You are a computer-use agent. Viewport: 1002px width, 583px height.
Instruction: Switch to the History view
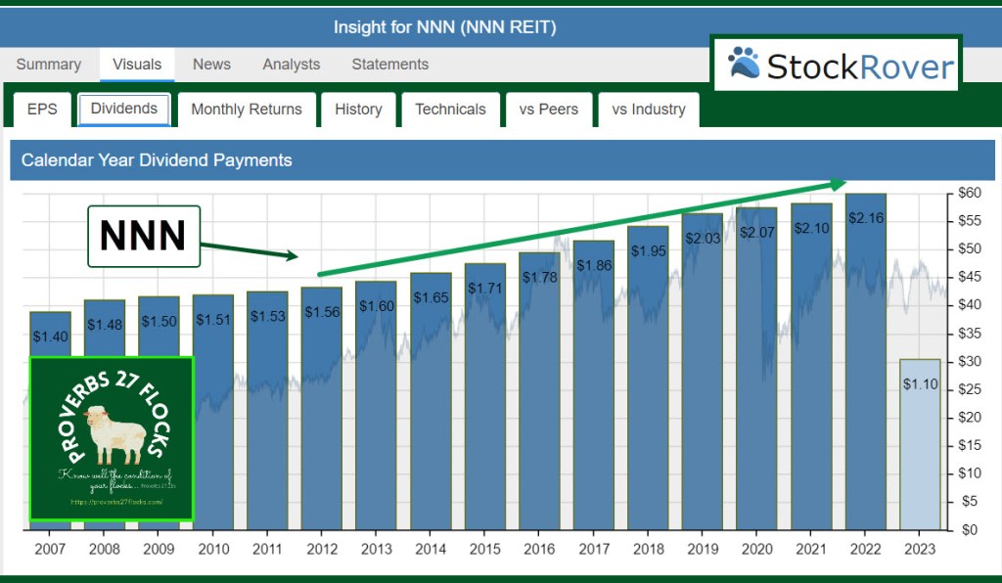click(x=358, y=110)
